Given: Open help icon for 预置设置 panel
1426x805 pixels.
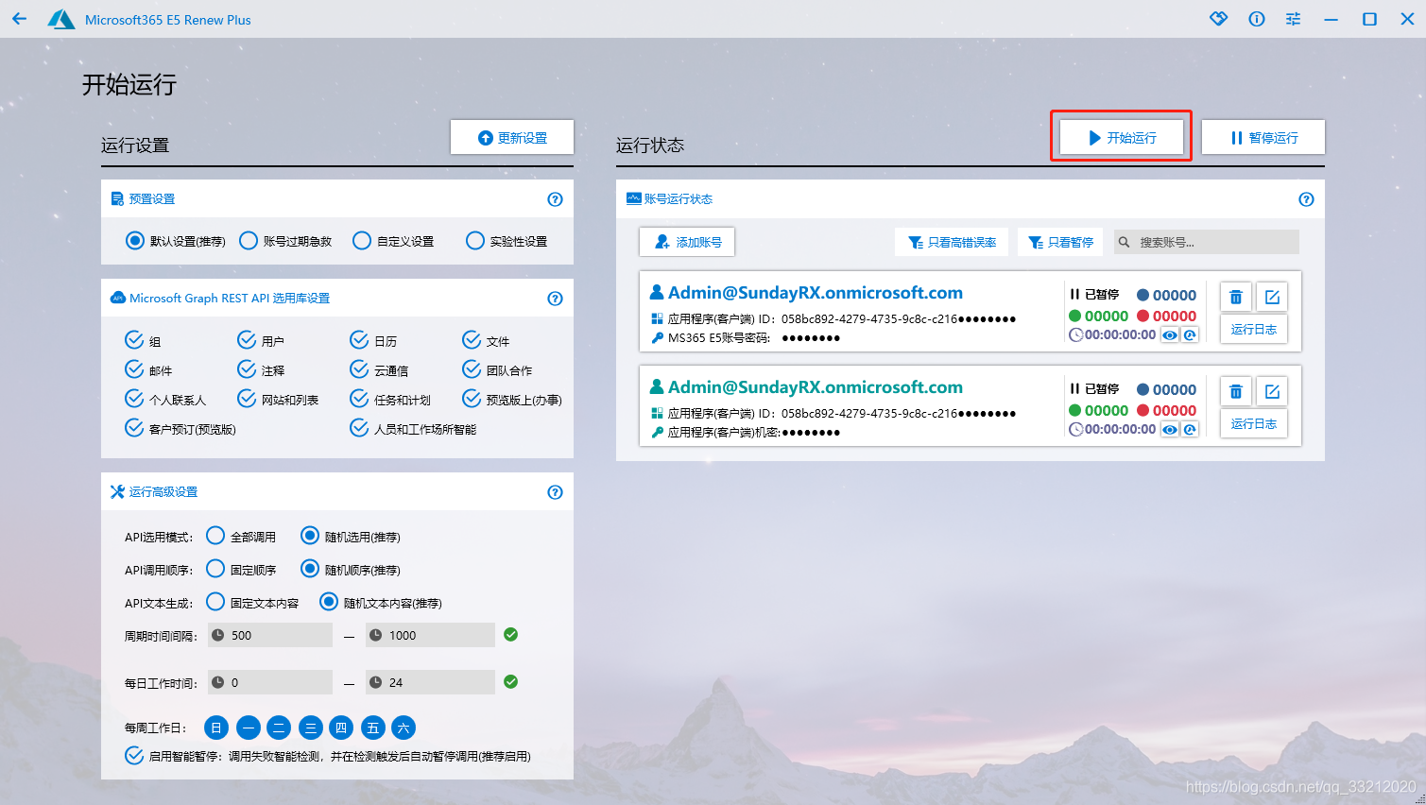Looking at the screenshot, I should point(555,199).
